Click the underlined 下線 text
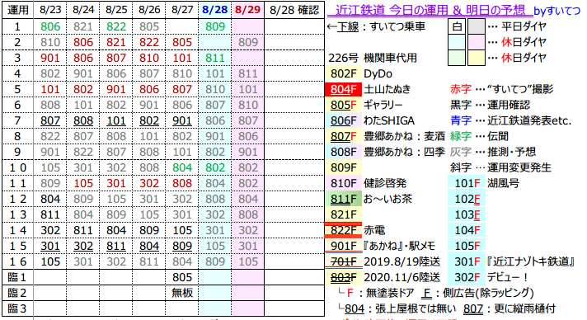The height and width of the screenshot is (320, 587). point(348,26)
